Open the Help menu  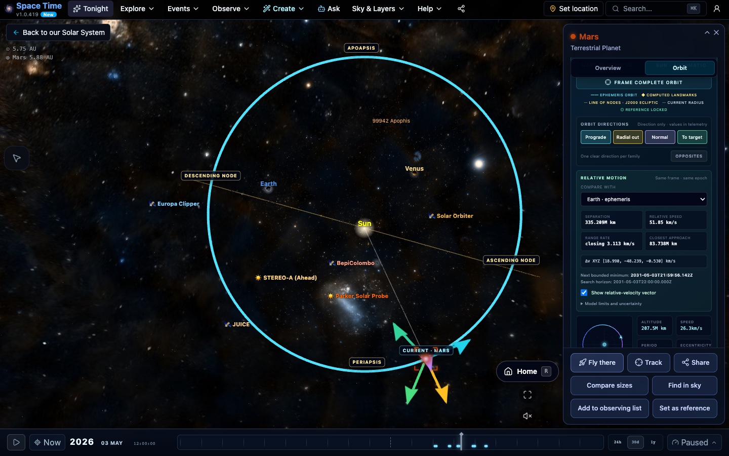[x=429, y=9]
